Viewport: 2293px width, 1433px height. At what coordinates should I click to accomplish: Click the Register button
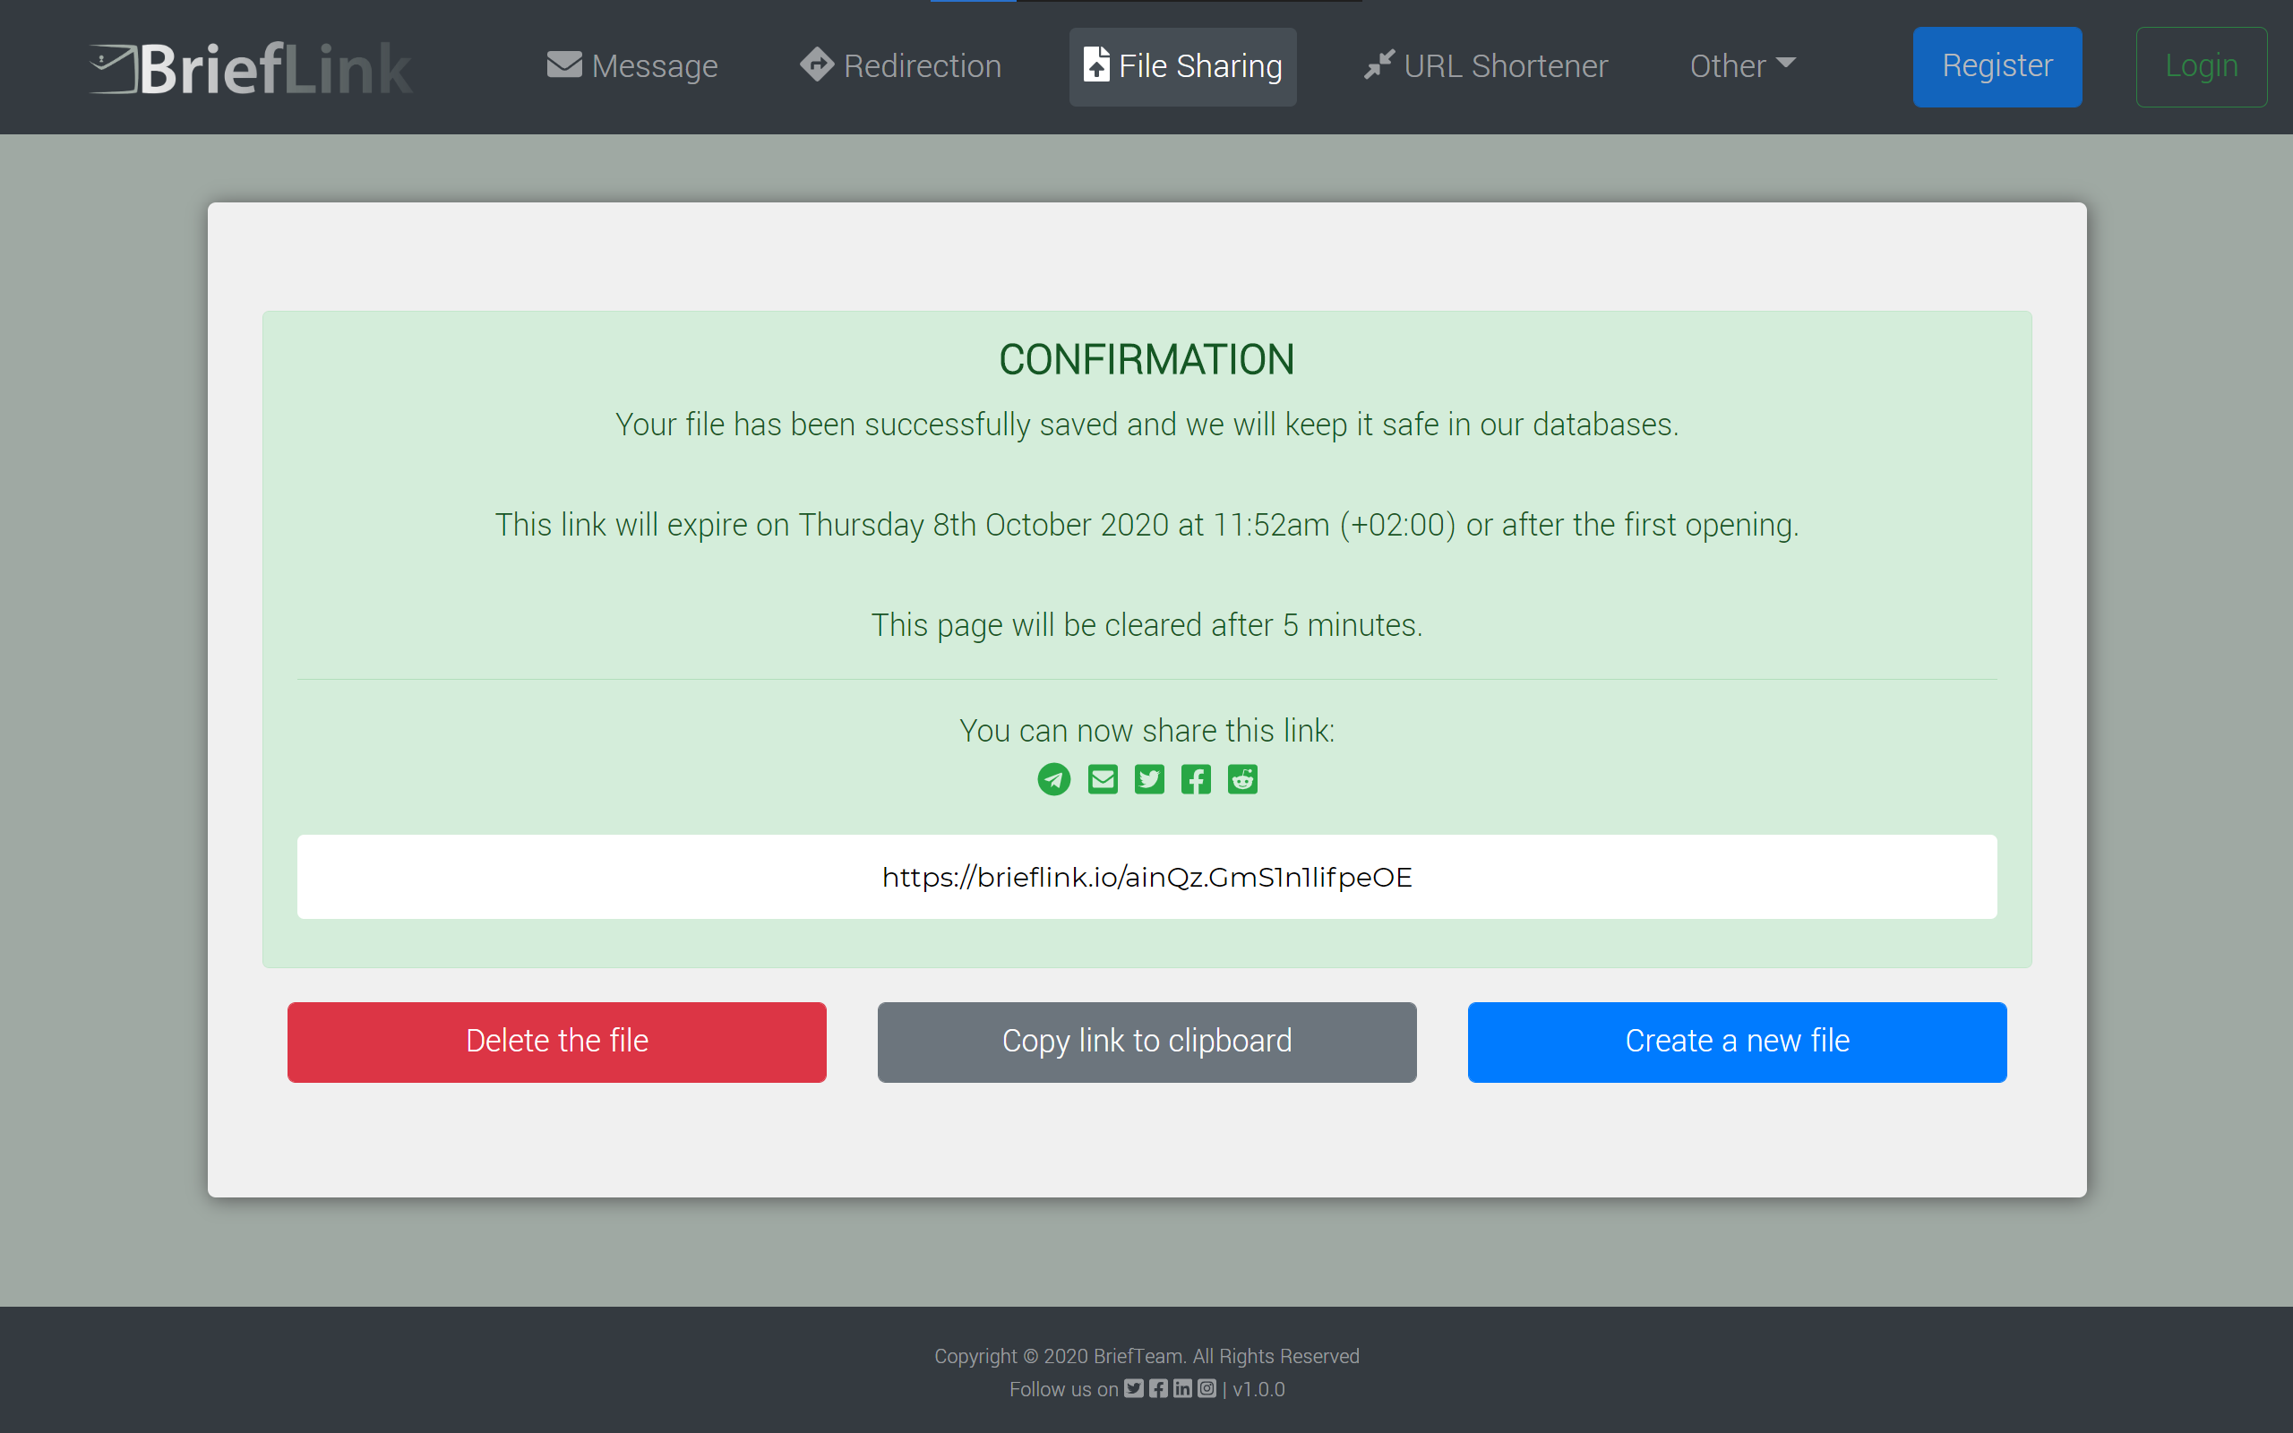pos(1997,66)
